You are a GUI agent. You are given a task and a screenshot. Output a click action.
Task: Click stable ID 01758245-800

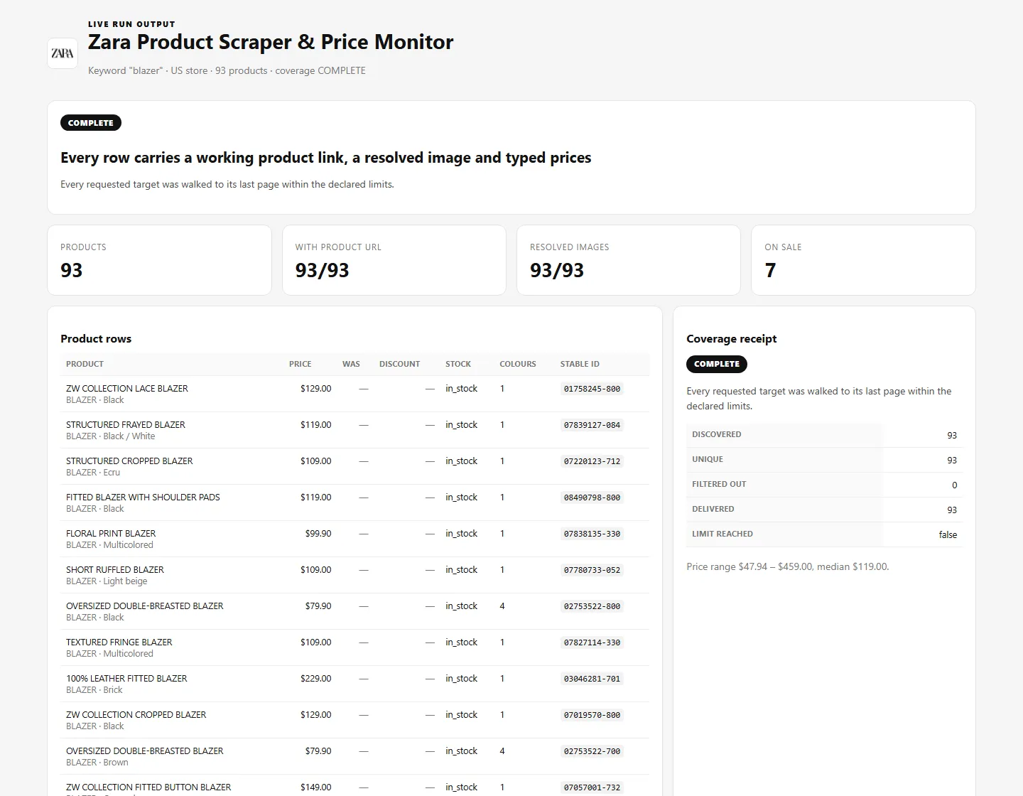(x=592, y=389)
